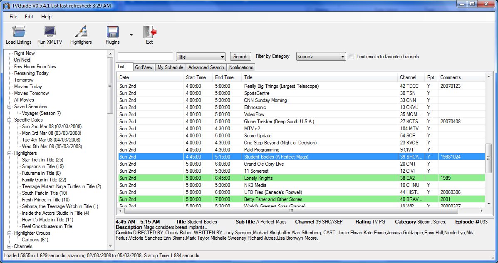Select CNN Sunday Morning listing row
The height and width of the screenshot is (263, 498).
pyautogui.click(x=301, y=100)
